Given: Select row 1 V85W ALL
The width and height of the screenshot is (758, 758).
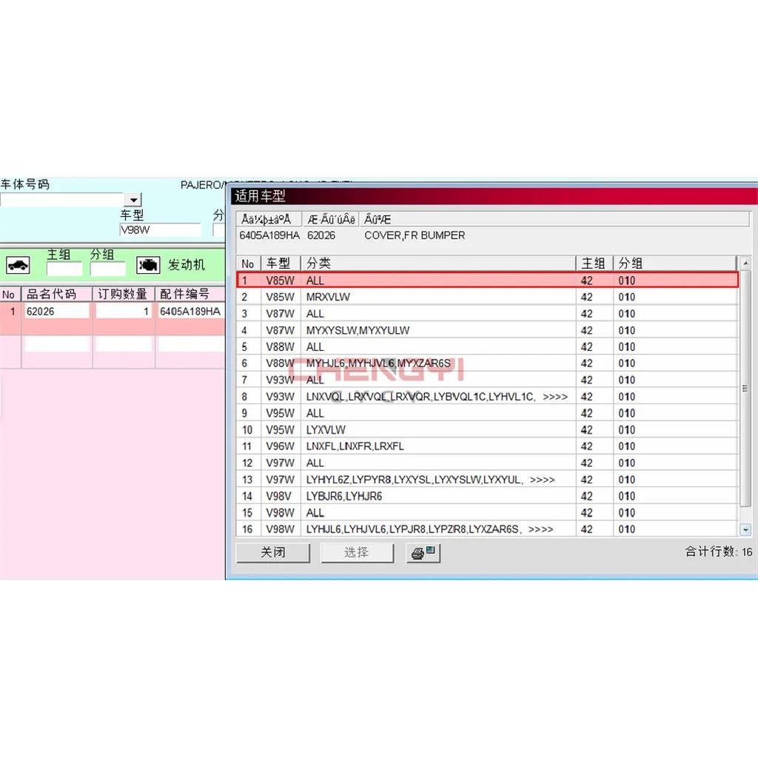Looking at the screenshot, I should point(487,281).
